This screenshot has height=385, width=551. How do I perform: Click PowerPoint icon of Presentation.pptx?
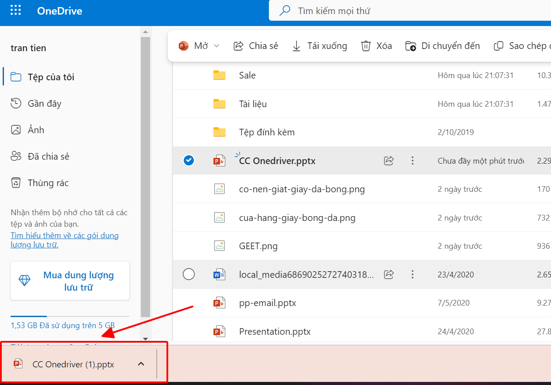click(x=219, y=331)
